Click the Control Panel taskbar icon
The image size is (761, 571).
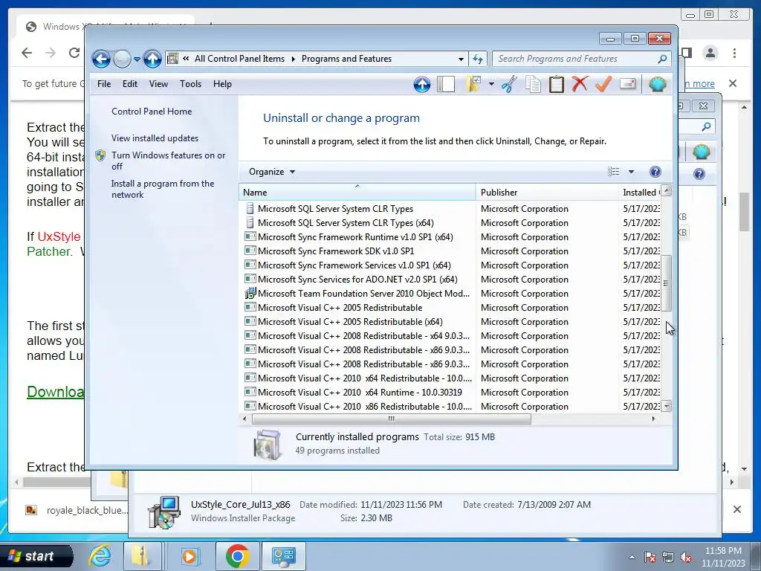(283, 556)
